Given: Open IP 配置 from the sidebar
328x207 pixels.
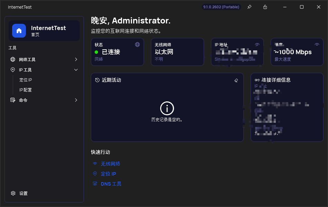Looking at the screenshot, I should pyautogui.click(x=27, y=90).
